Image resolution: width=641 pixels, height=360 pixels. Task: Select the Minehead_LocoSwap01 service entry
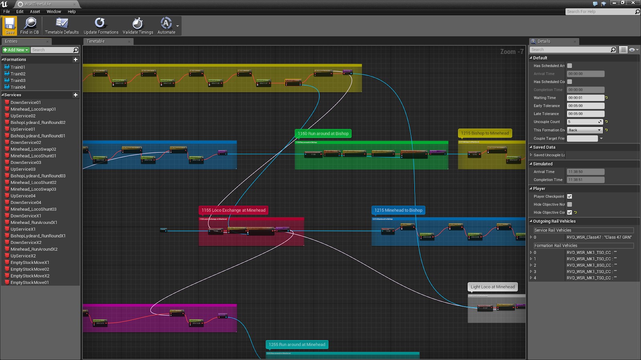[x=33, y=109]
